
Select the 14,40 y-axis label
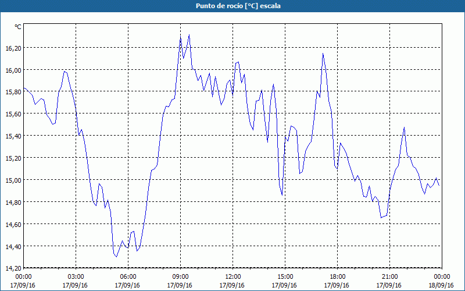tap(13, 246)
